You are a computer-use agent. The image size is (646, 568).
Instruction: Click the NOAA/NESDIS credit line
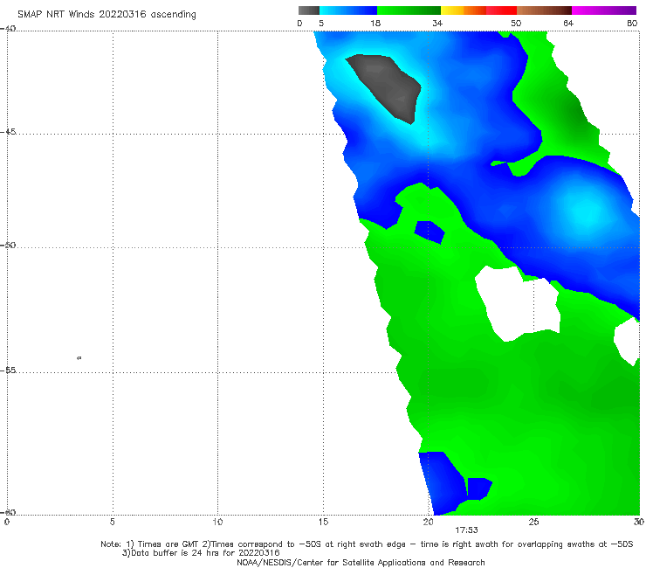click(x=361, y=562)
